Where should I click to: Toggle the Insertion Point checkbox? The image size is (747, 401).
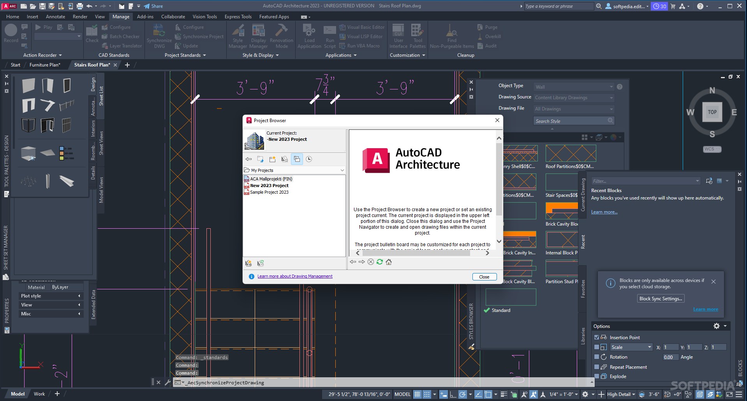coord(597,337)
